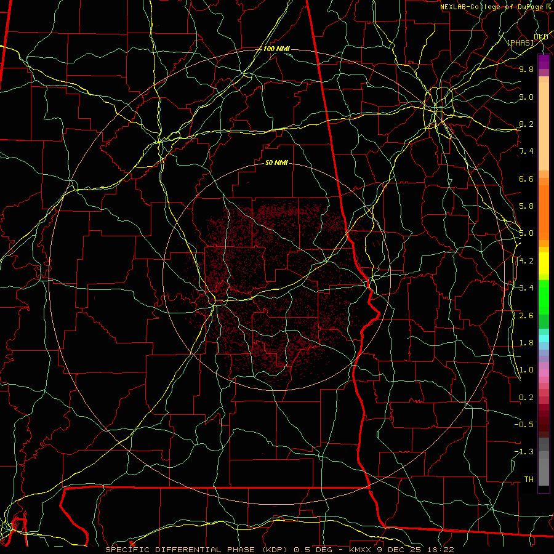Click the 1.8 value on the colorbar scale
The width and height of the screenshot is (554, 554).
[x=526, y=343]
